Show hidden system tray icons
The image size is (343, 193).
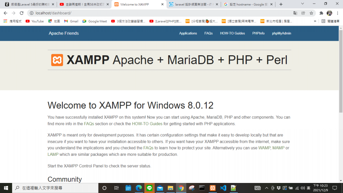(266, 188)
